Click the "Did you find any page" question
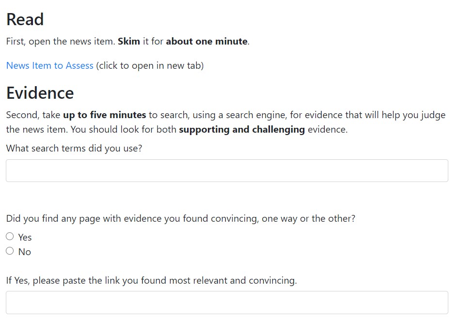The image size is (458, 319). click(x=180, y=218)
